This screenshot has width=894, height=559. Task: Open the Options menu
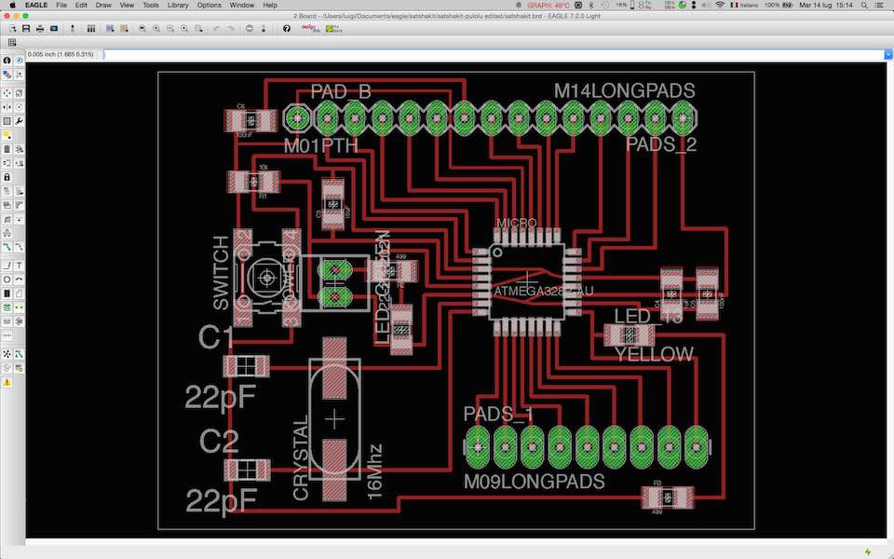pyautogui.click(x=209, y=6)
